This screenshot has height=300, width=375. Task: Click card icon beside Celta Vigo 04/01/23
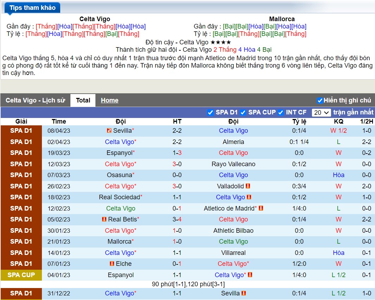coord(250,275)
